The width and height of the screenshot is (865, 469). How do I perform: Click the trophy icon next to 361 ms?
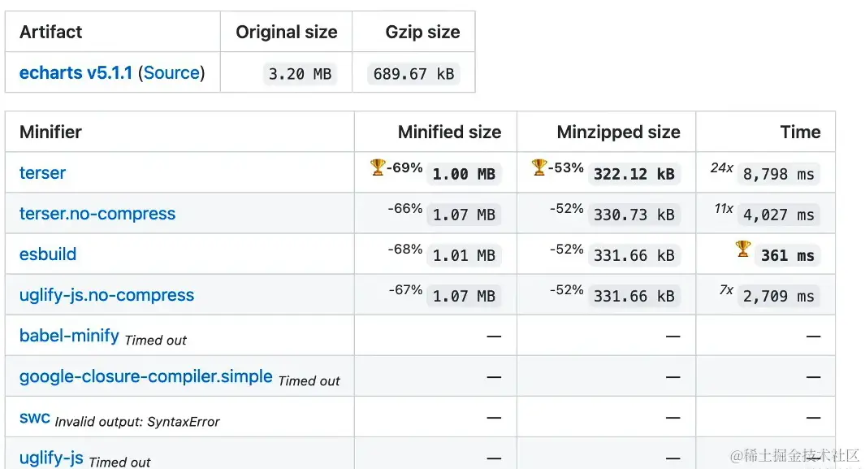(x=743, y=249)
